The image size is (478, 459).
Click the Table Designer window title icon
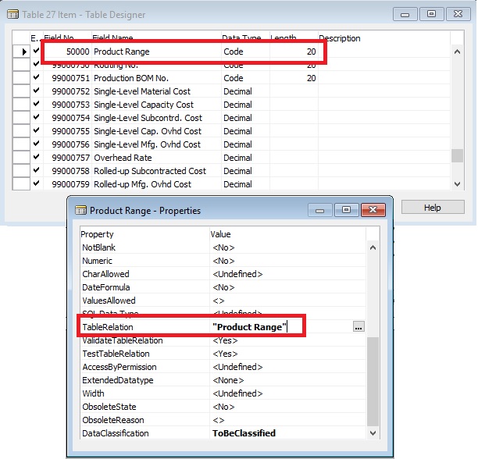[x=12, y=14]
